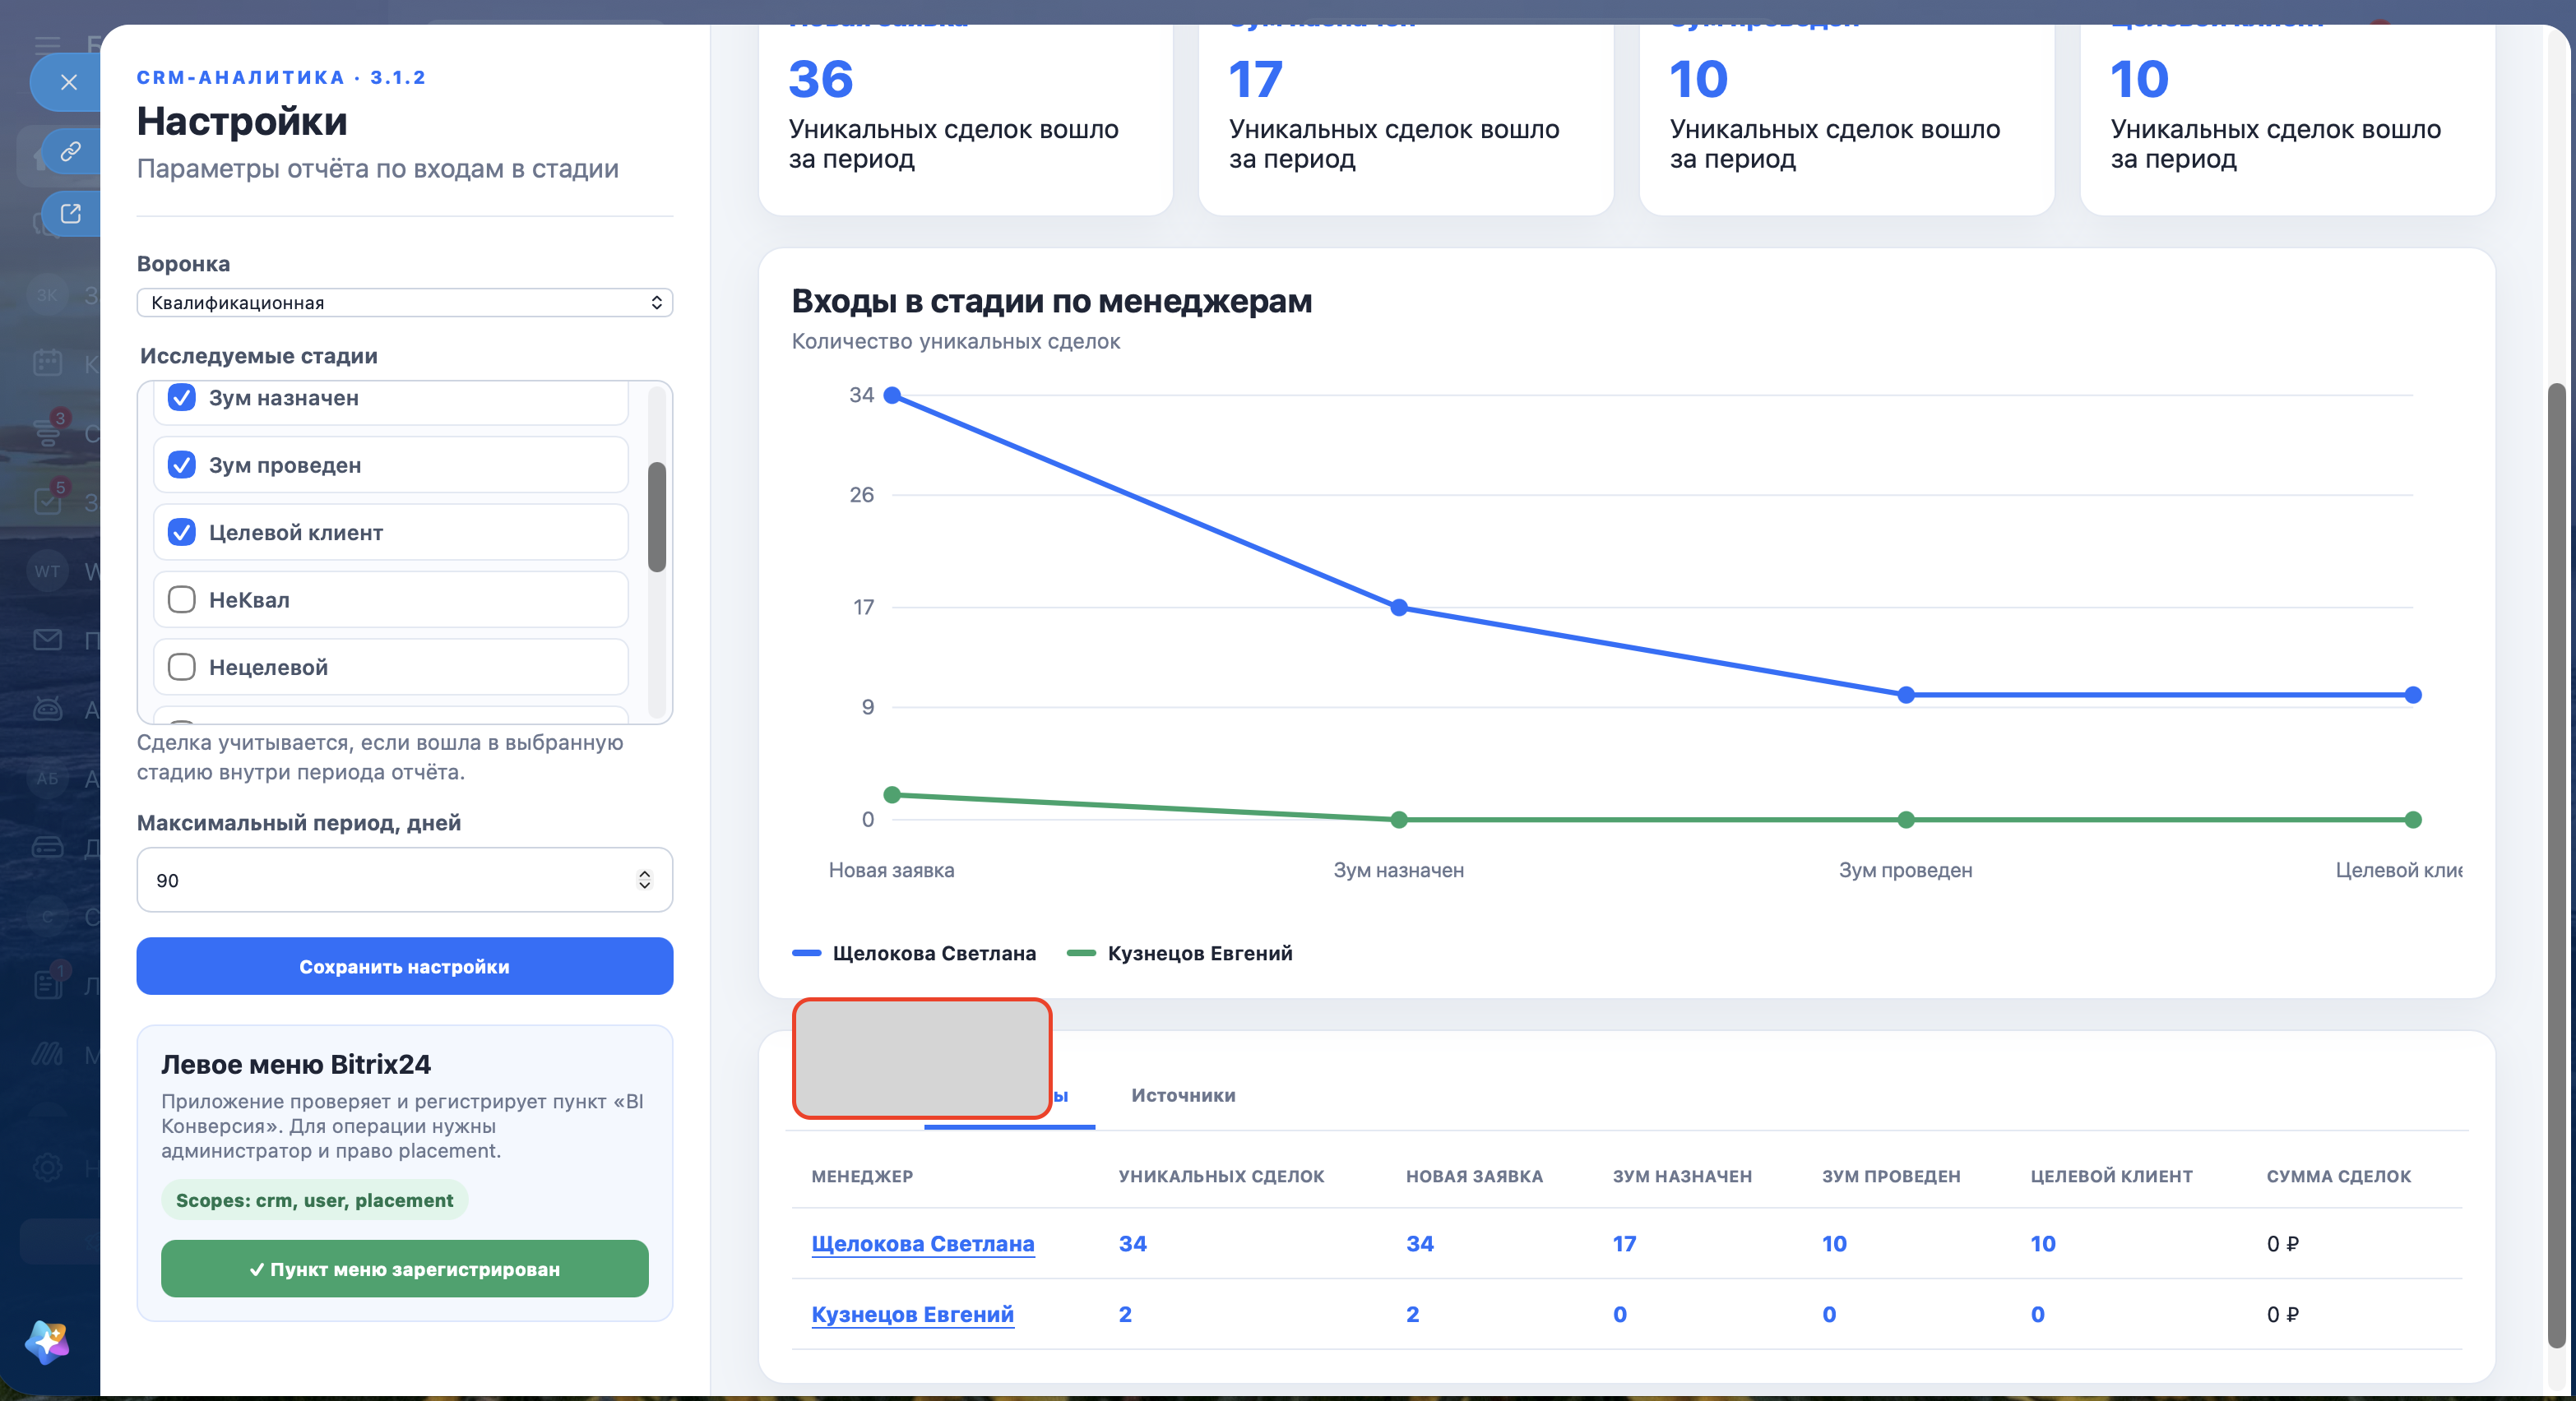2576x1401 pixels.
Task: Close the slider panel with the X button
Action: click(68, 82)
